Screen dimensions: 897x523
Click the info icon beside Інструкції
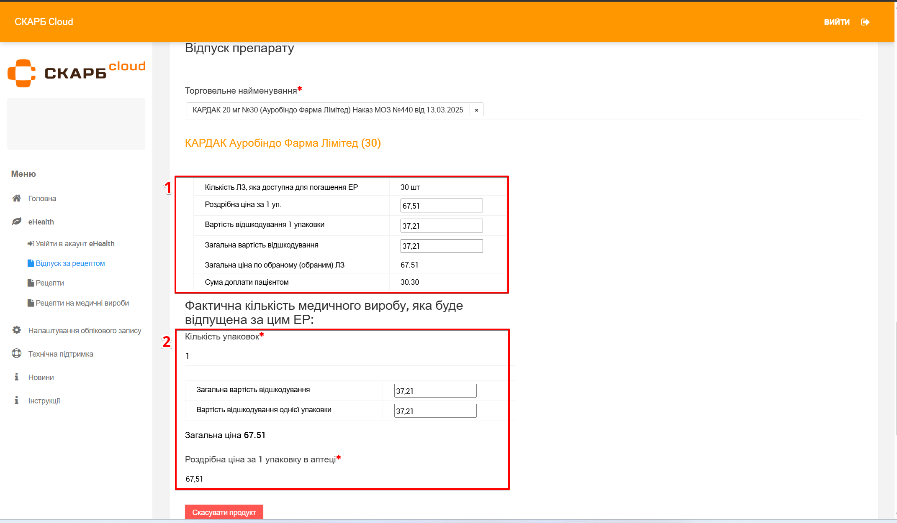click(16, 401)
